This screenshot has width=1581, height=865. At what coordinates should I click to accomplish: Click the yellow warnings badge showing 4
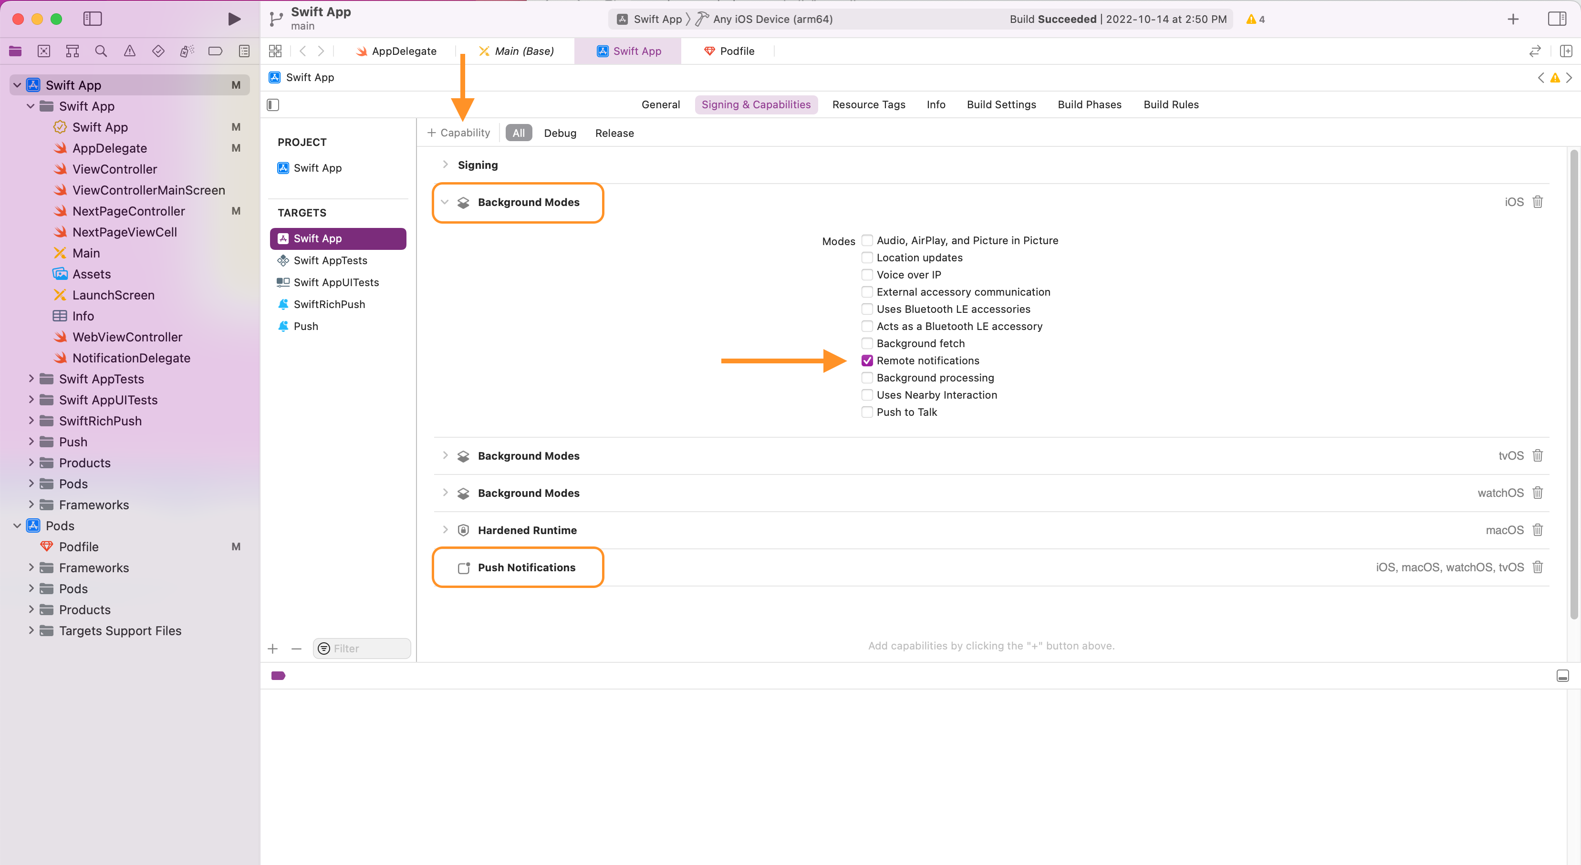(1255, 19)
